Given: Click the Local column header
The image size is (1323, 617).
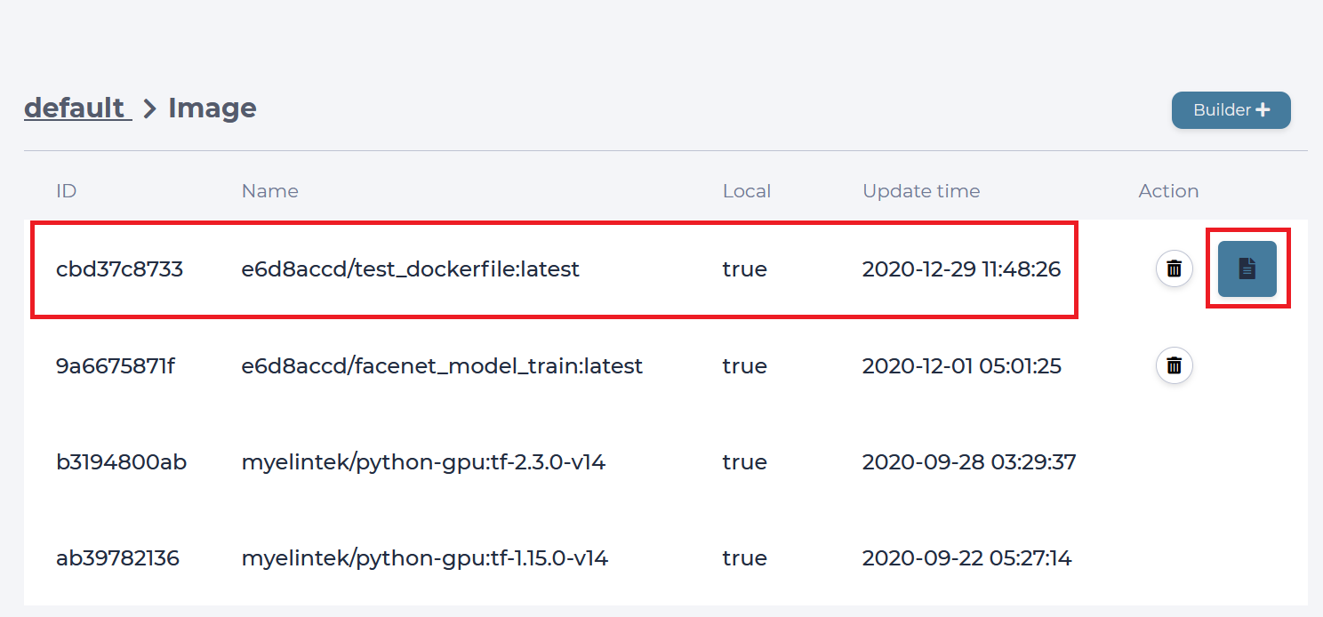Looking at the screenshot, I should tap(747, 191).
